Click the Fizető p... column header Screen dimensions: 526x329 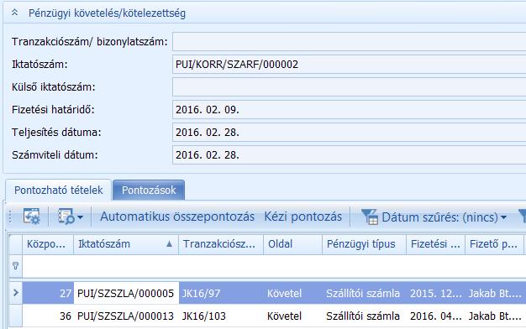click(x=494, y=244)
